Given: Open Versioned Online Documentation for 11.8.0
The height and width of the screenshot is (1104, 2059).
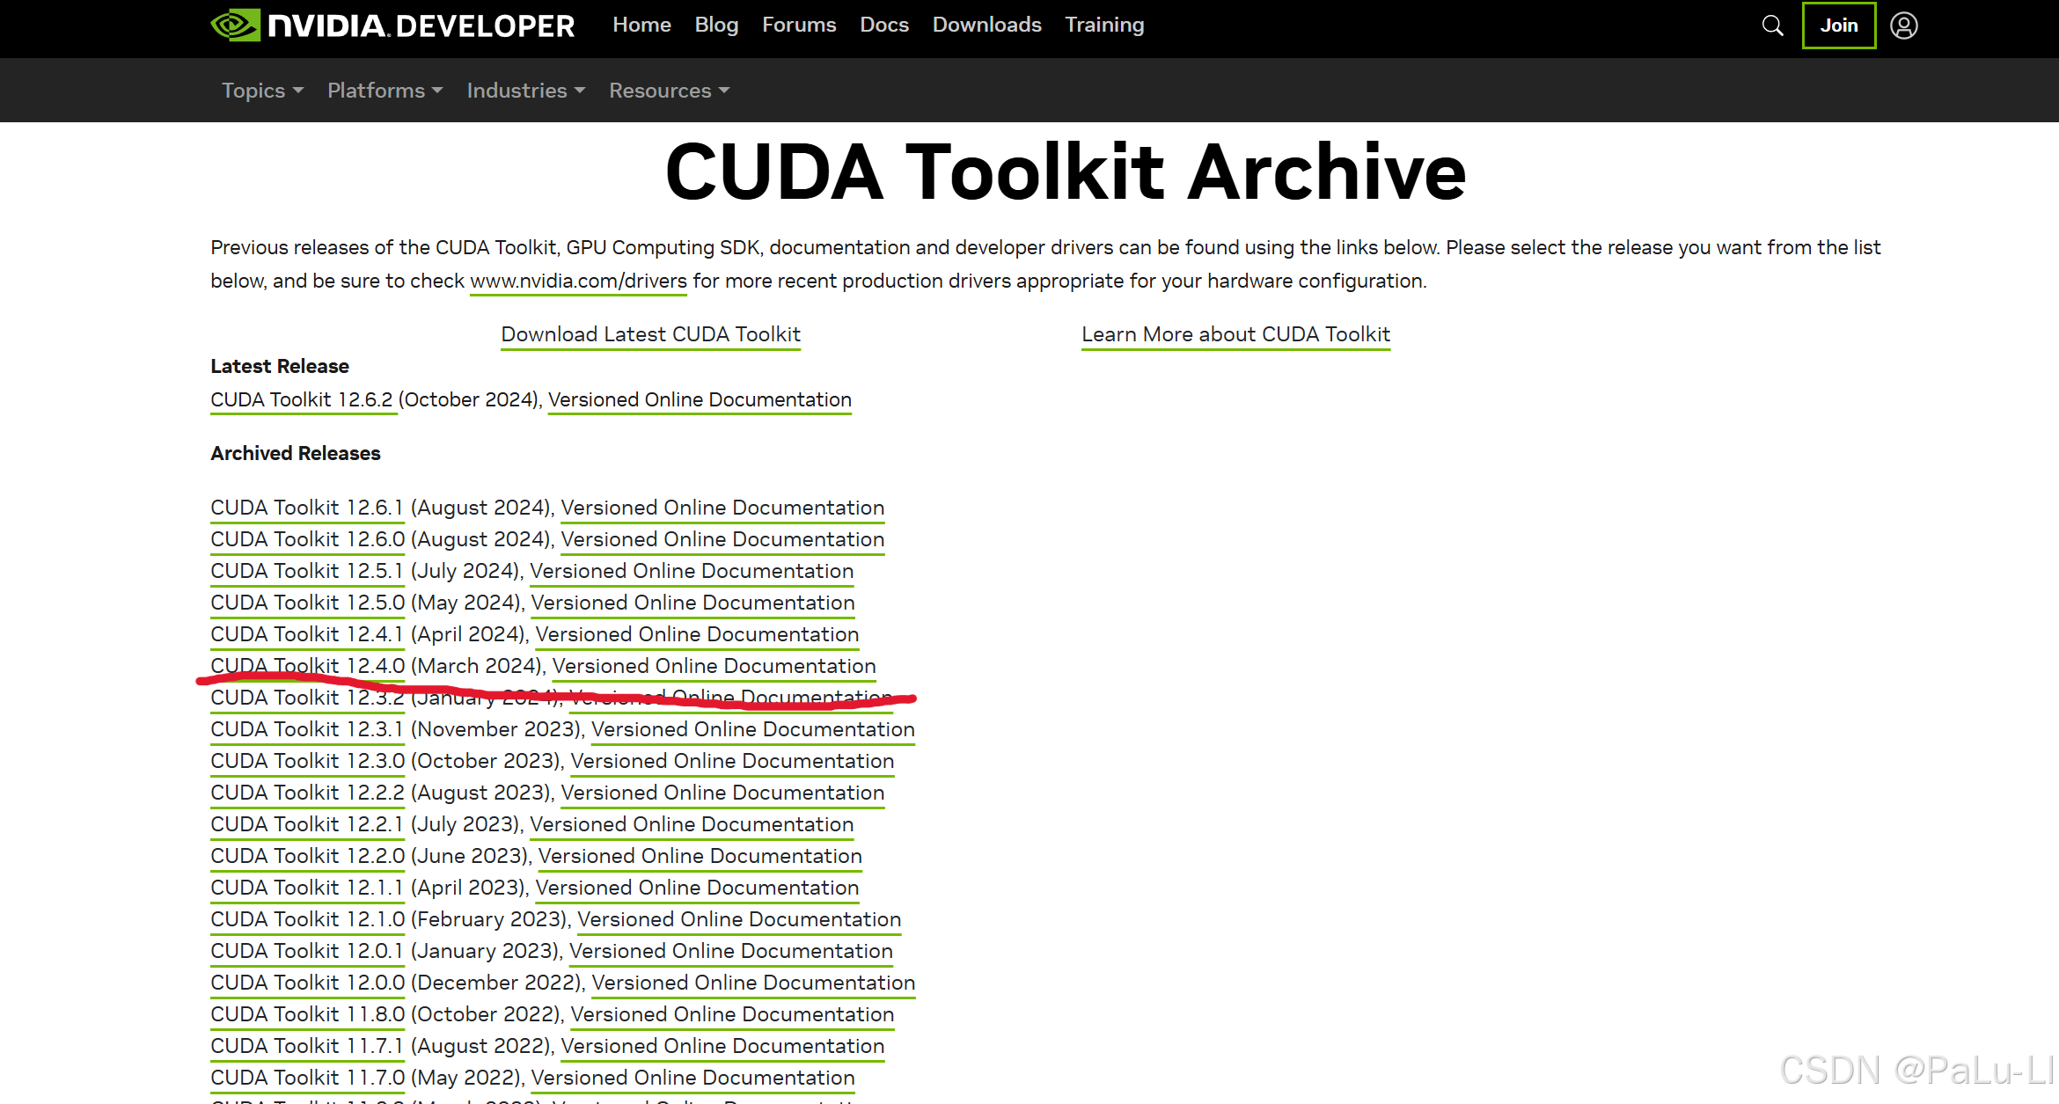Looking at the screenshot, I should point(732,1014).
